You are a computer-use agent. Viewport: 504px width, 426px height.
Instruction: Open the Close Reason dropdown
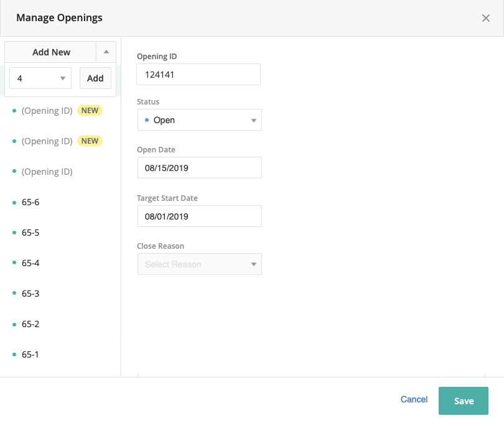coord(200,264)
